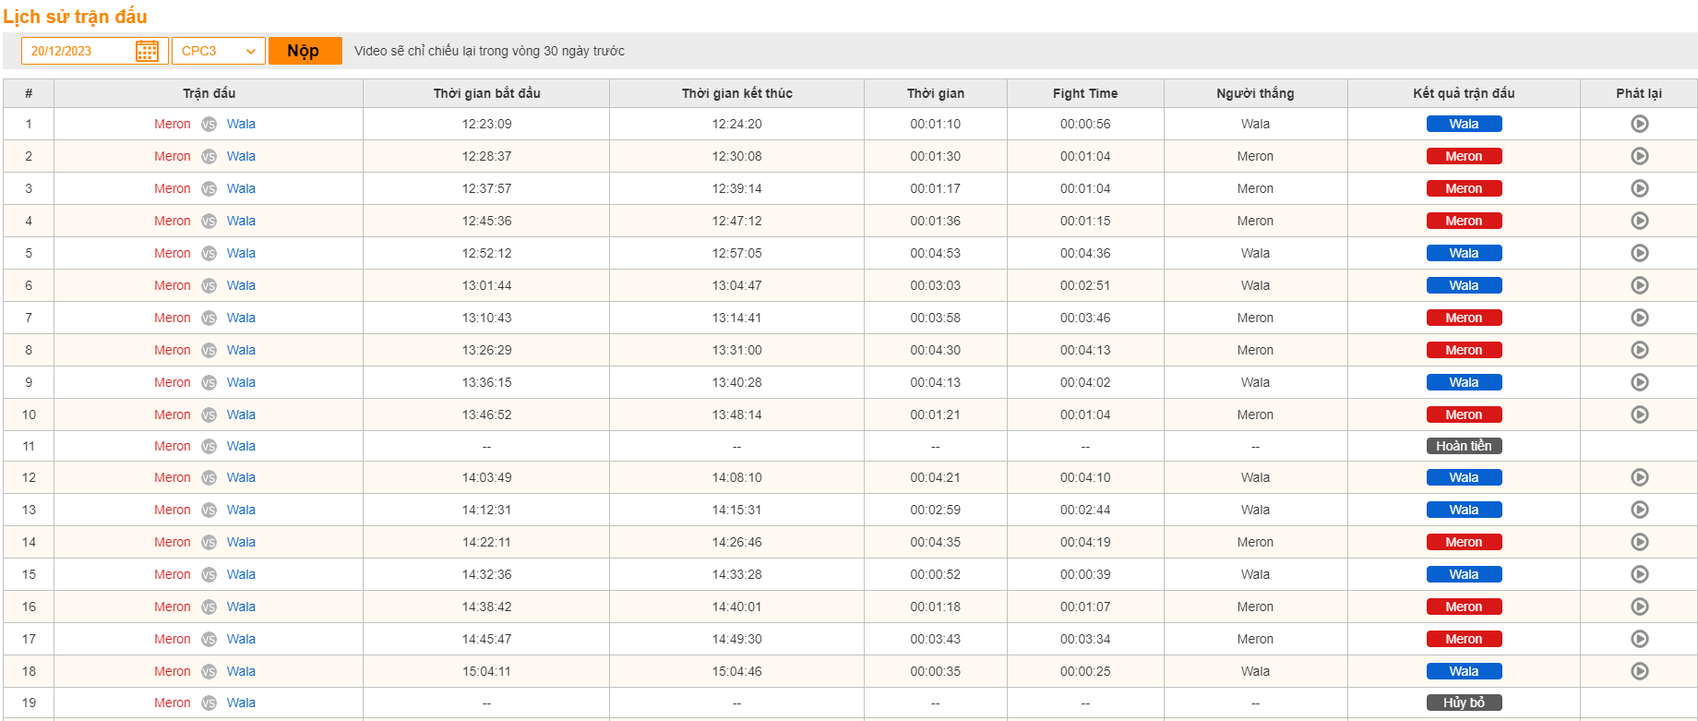The height and width of the screenshot is (721, 1698).
Task: Play the match 18 replay
Action: point(1639,671)
